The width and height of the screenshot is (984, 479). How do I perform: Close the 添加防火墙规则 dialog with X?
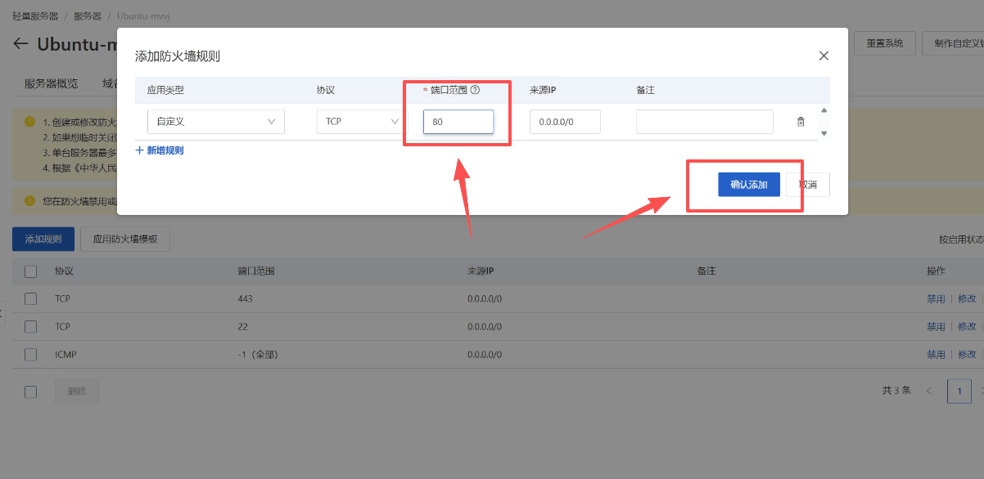pyautogui.click(x=824, y=56)
